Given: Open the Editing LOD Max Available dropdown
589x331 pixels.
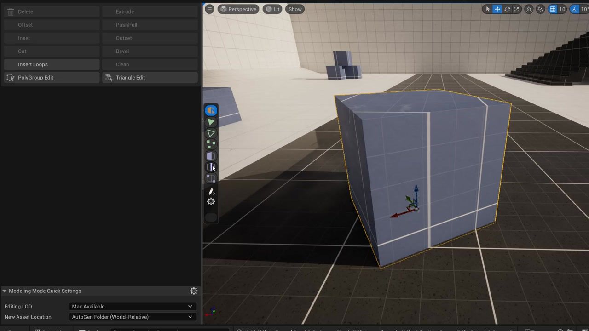Looking at the screenshot, I should click(133, 306).
